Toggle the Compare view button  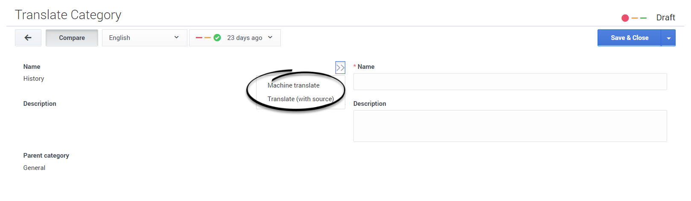(72, 38)
